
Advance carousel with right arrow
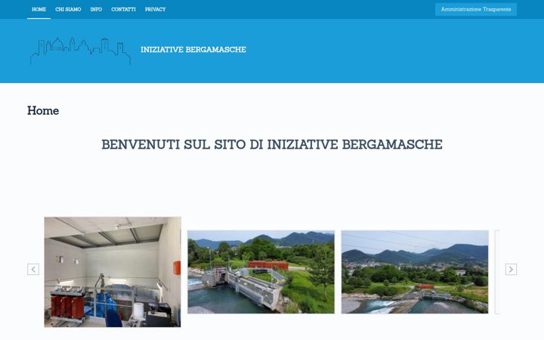point(511,269)
